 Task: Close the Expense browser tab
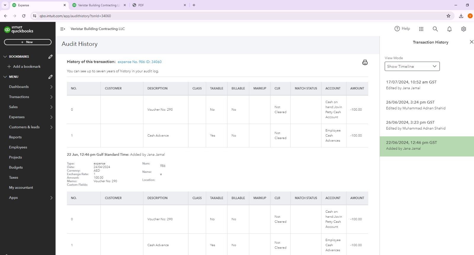coord(65,5)
